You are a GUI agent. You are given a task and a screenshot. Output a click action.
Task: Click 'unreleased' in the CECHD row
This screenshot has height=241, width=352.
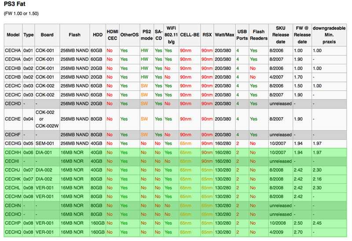(x=281, y=104)
